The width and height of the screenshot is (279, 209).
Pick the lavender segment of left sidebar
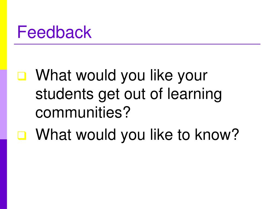tap(3, 104)
